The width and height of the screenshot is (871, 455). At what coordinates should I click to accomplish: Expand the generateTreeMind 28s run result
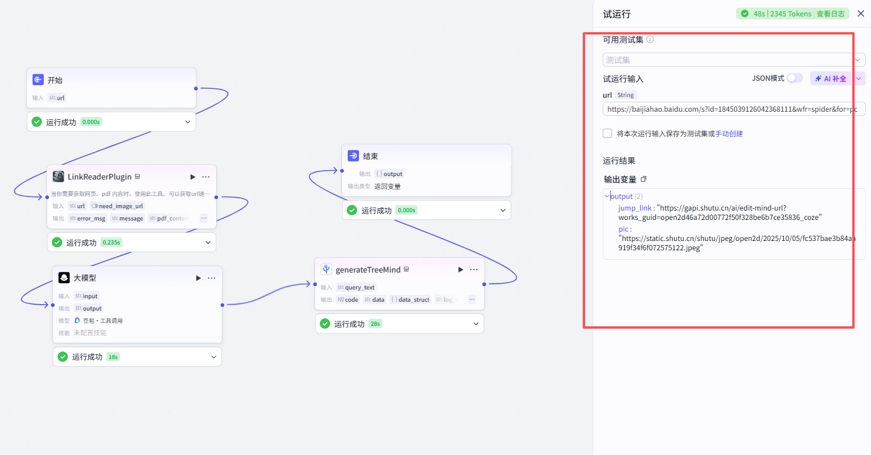pos(476,323)
